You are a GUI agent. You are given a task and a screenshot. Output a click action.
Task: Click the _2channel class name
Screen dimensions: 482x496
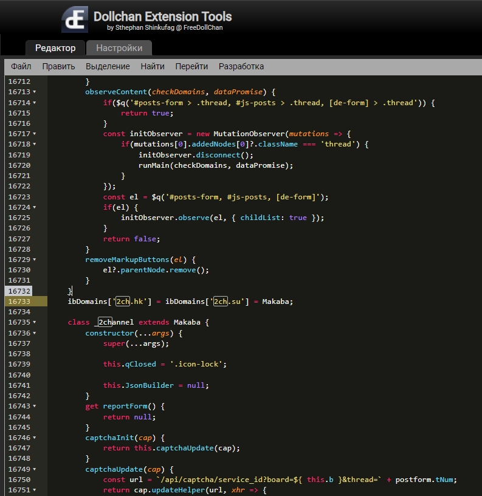[114, 322]
